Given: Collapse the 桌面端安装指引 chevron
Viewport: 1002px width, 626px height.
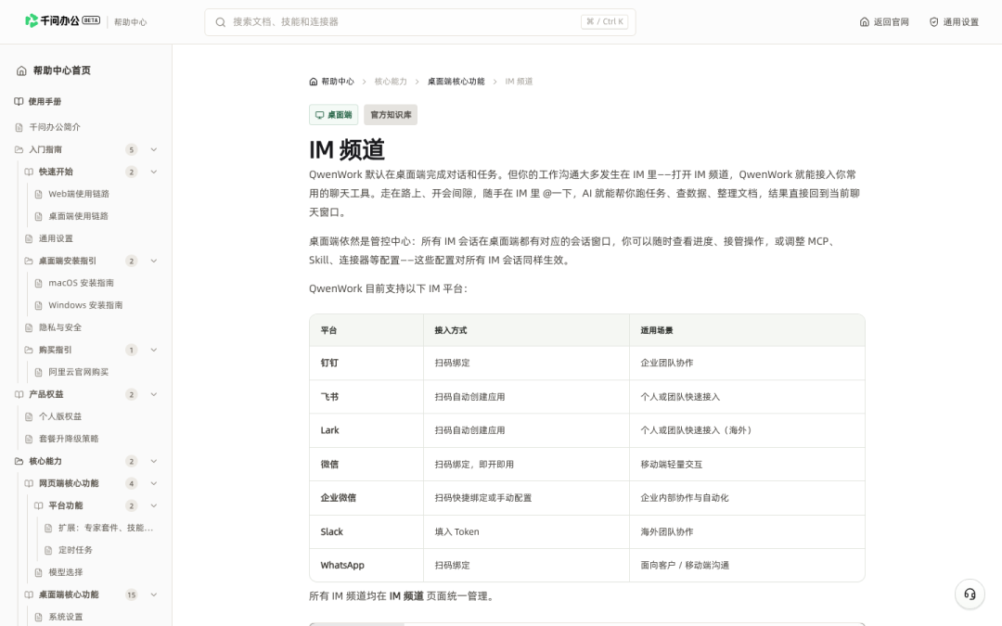Looking at the screenshot, I should (x=153, y=261).
